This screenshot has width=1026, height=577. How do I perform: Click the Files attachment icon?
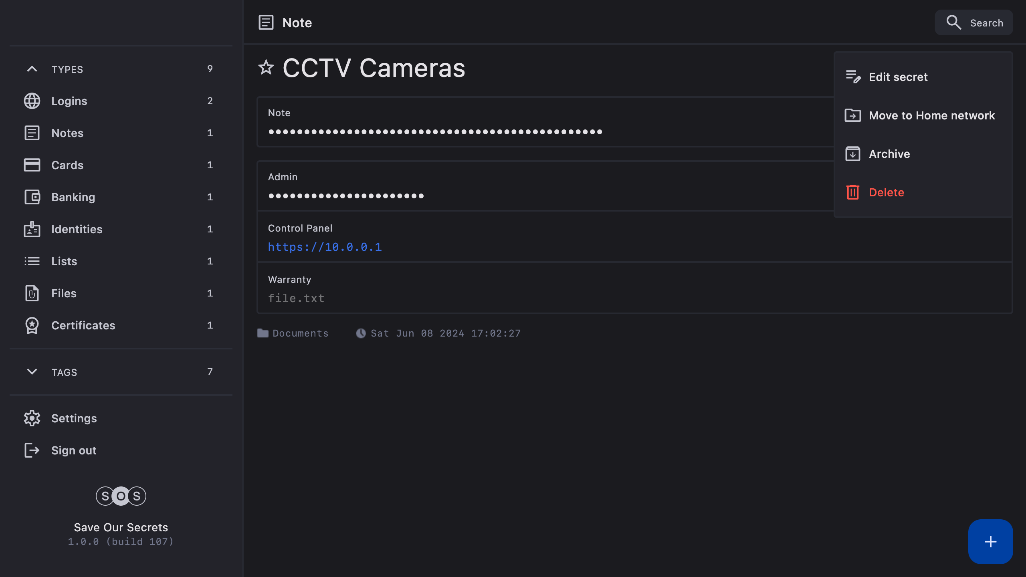(32, 293)
